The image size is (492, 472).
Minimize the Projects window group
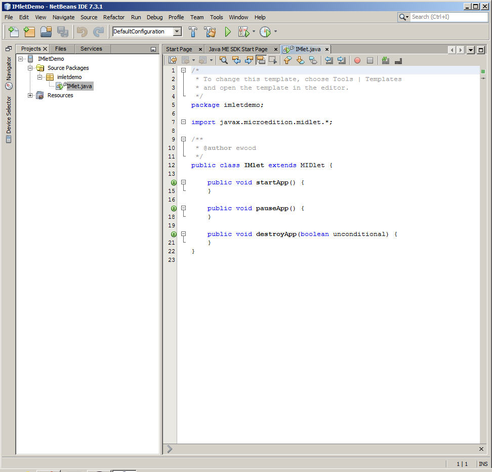tap(153, 49)
